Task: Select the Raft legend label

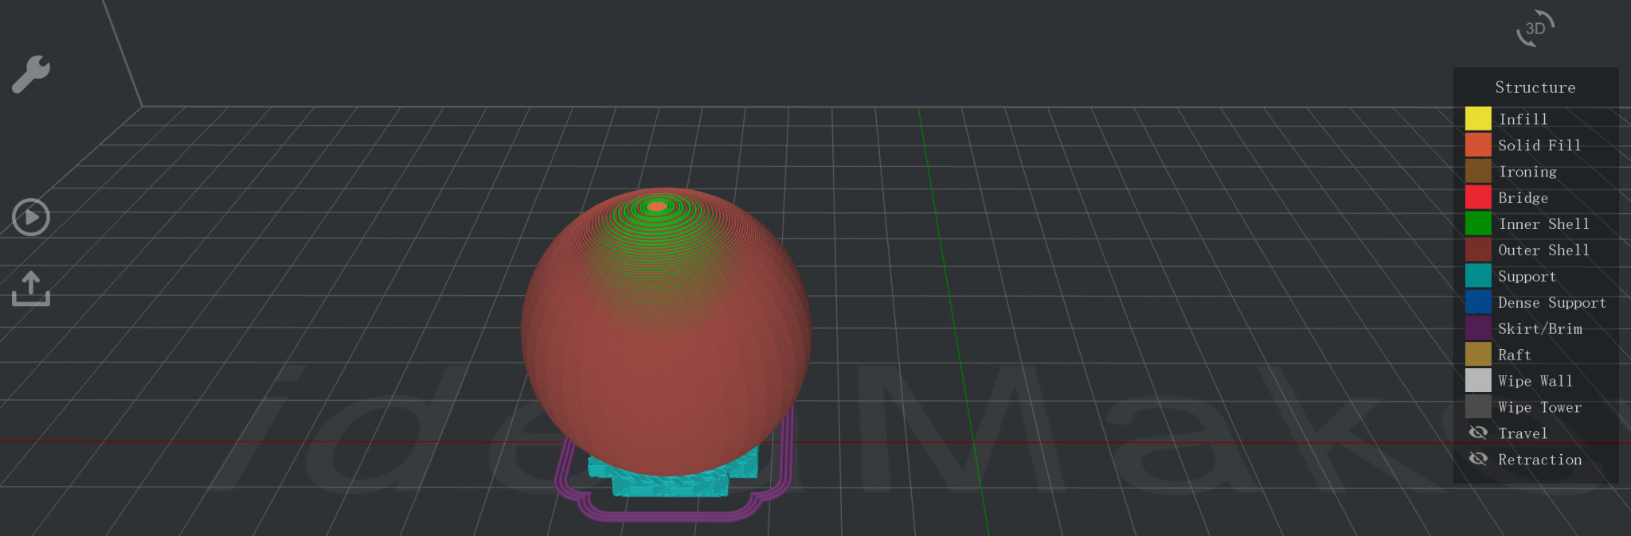Action: pyautogui.click(x=1515, y=355)
